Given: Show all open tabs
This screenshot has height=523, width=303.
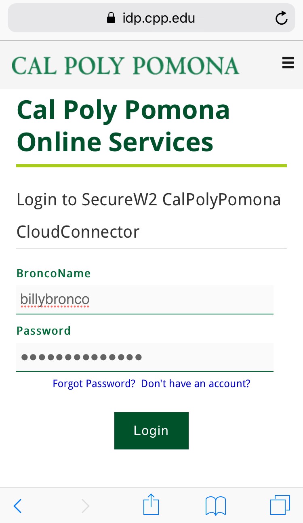Looking at the screenshot, I should [280, 505].
